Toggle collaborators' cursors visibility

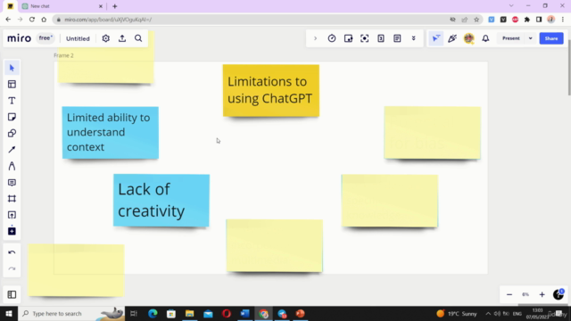click(x=436, y=38)
